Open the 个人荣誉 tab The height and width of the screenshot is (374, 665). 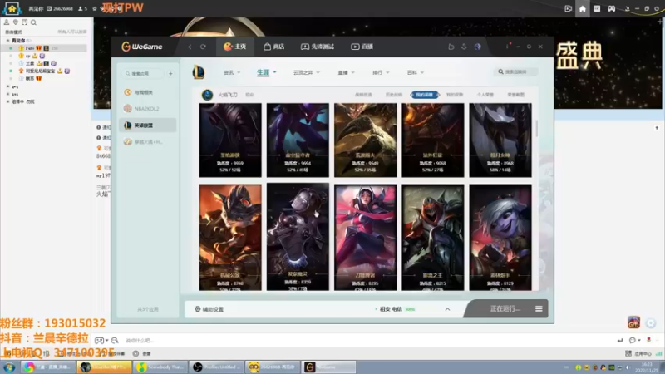pyautogui.click(x=485, y=95)
